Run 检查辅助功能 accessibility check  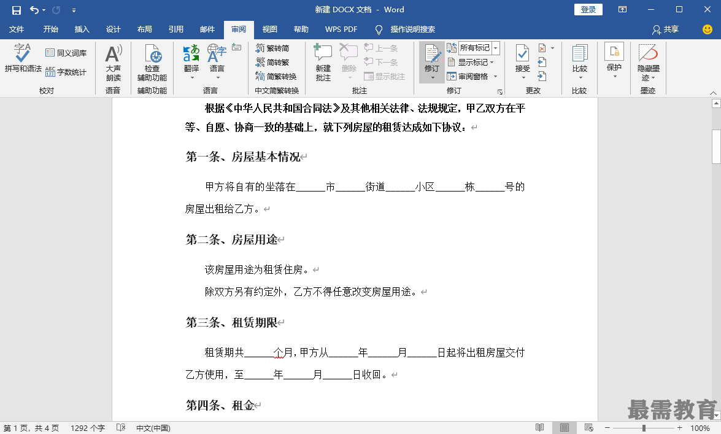152,63
